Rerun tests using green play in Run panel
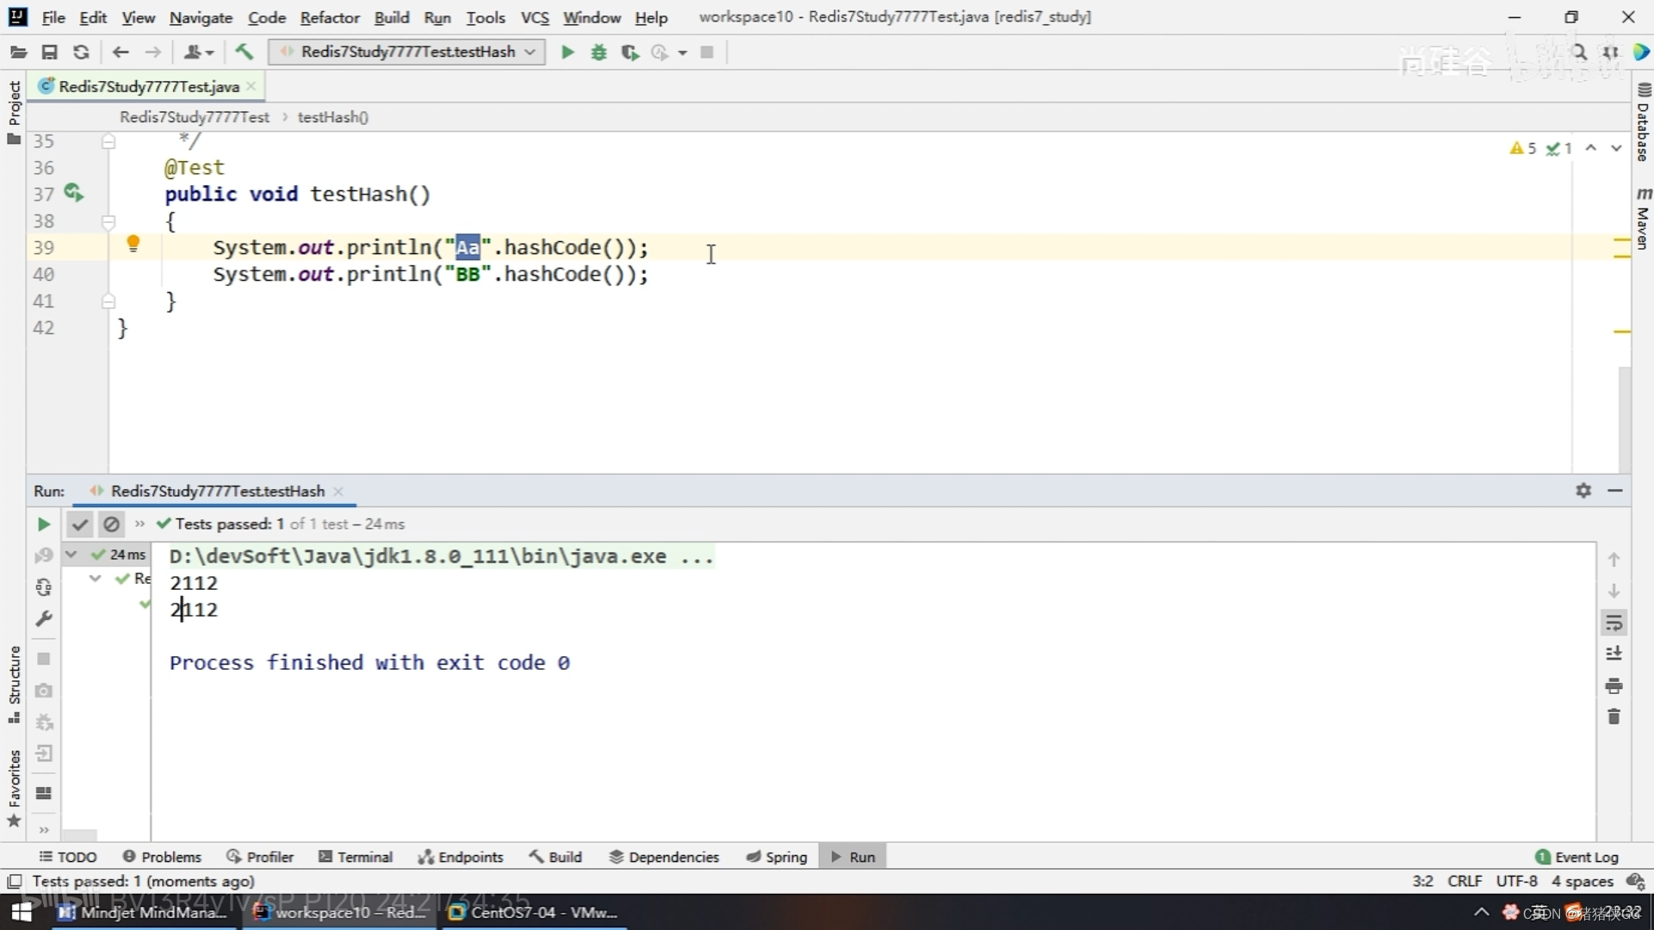Image resolution: width=1654 pixels, height=930 pixels. coord(43,524)
